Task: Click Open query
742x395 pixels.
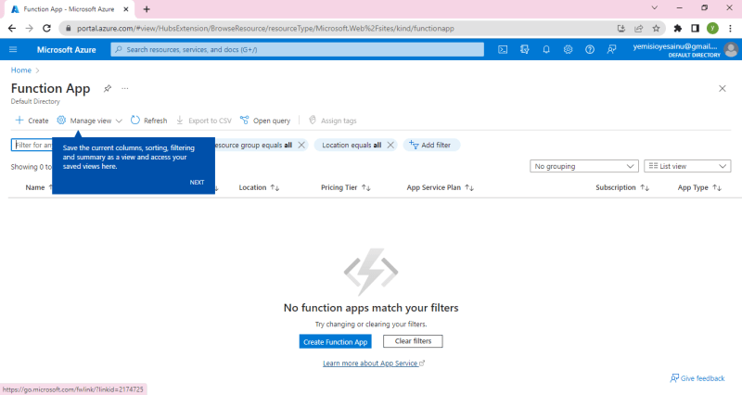Action: (265, 121)
